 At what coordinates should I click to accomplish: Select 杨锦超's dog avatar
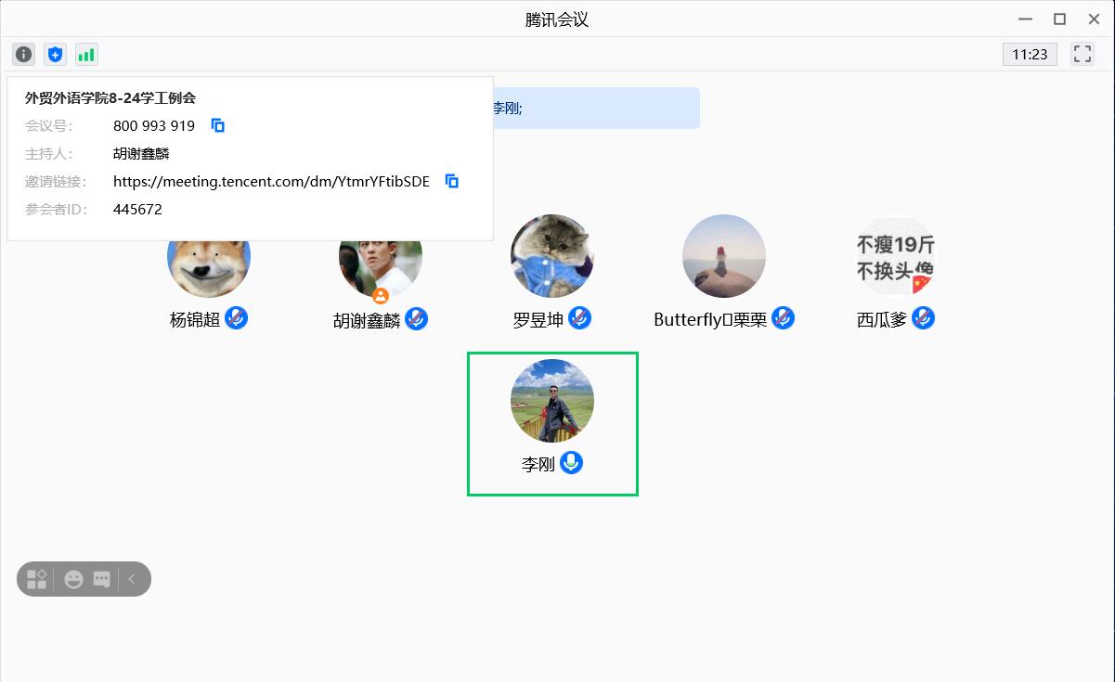coord(209,268)
